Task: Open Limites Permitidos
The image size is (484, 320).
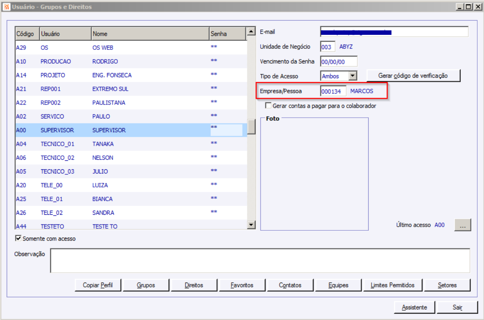Action: click(x=393, y=285)
